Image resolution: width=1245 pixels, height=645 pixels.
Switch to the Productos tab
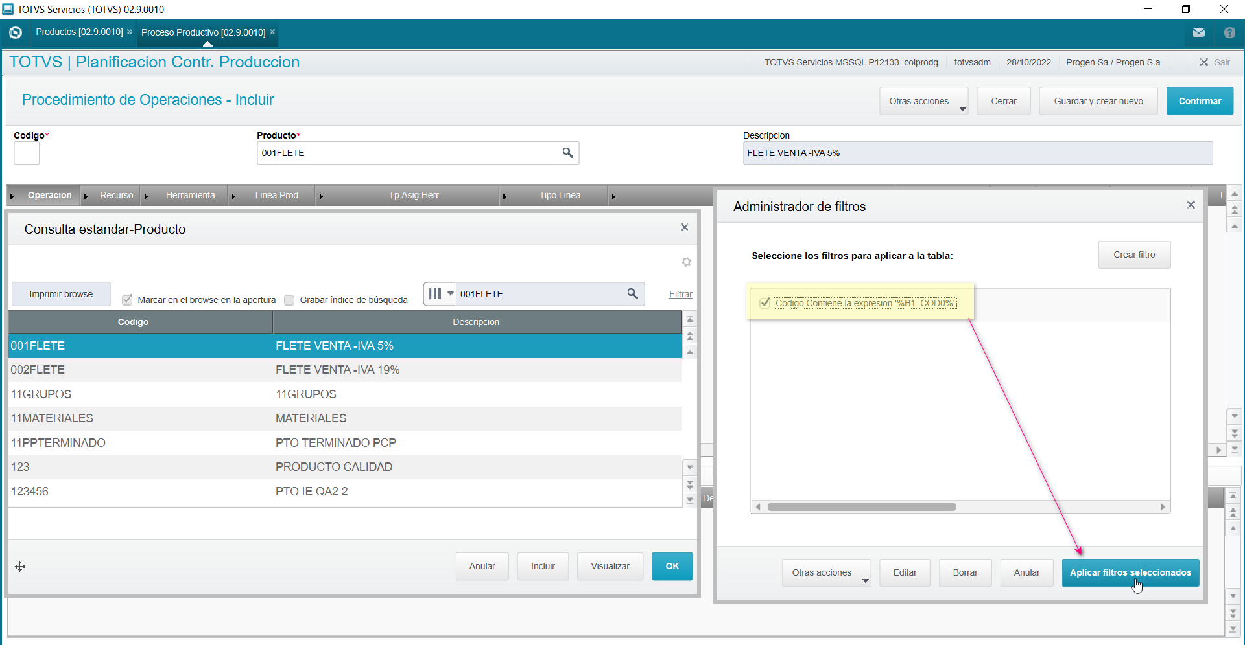[x=79, y=32]
